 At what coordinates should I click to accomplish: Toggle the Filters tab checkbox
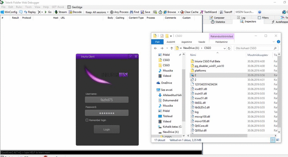[259, 18]
